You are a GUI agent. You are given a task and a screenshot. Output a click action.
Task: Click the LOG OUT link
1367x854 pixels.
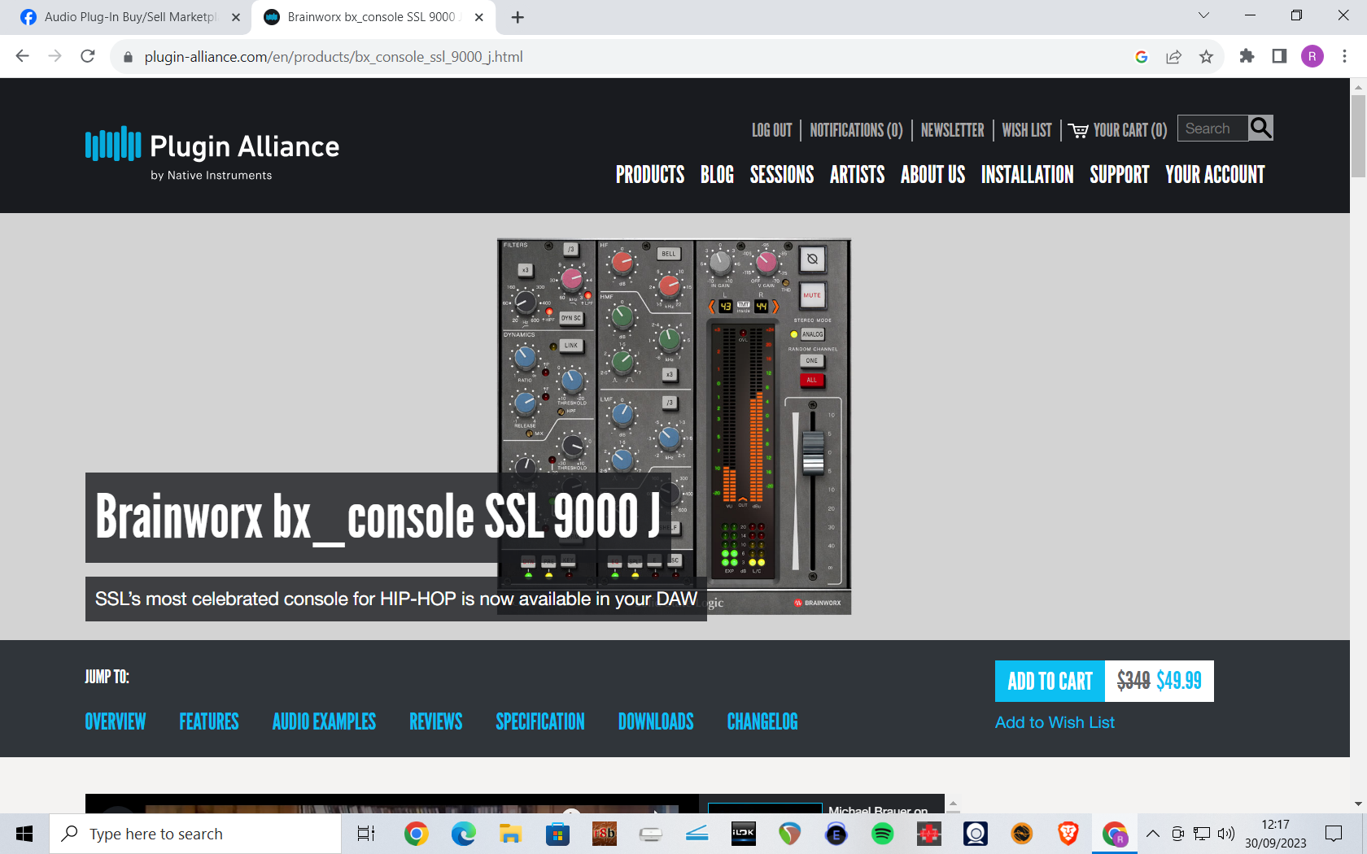(771, 130)
